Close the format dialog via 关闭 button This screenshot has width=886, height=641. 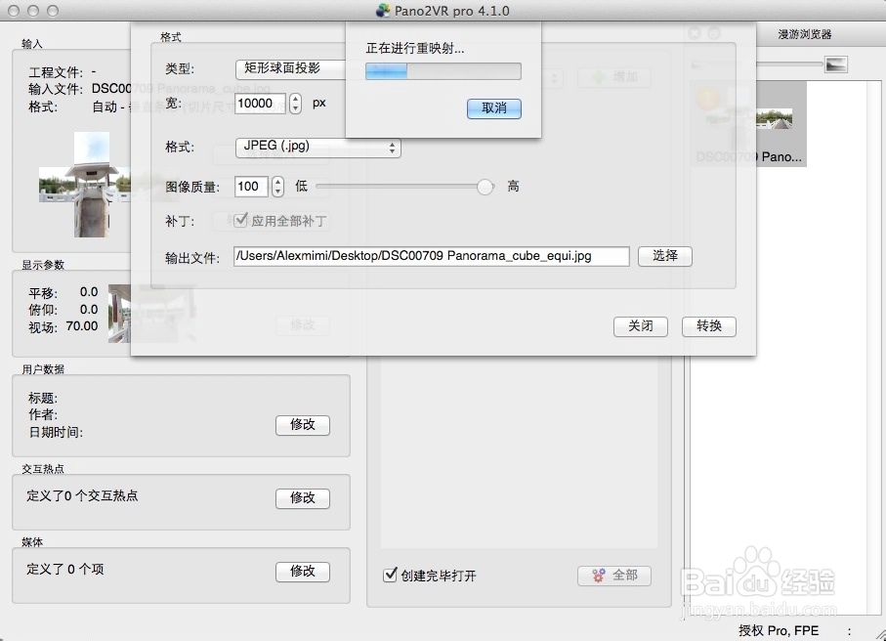pos(640,326)
